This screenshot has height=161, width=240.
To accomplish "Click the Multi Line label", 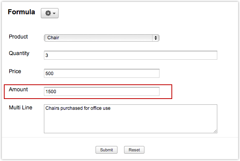I will click(20, 107).
